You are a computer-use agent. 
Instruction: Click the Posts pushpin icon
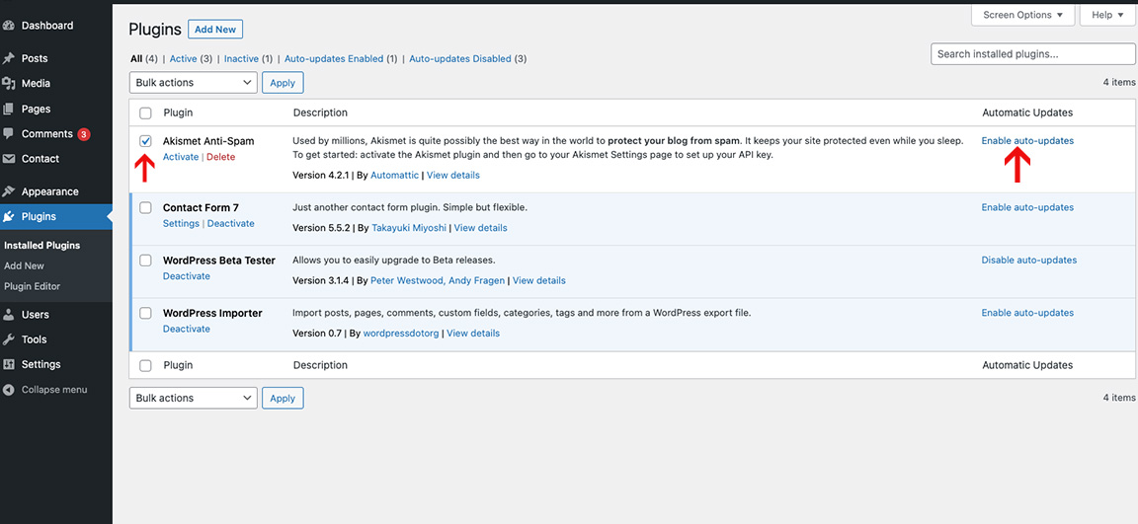[9, 58]
